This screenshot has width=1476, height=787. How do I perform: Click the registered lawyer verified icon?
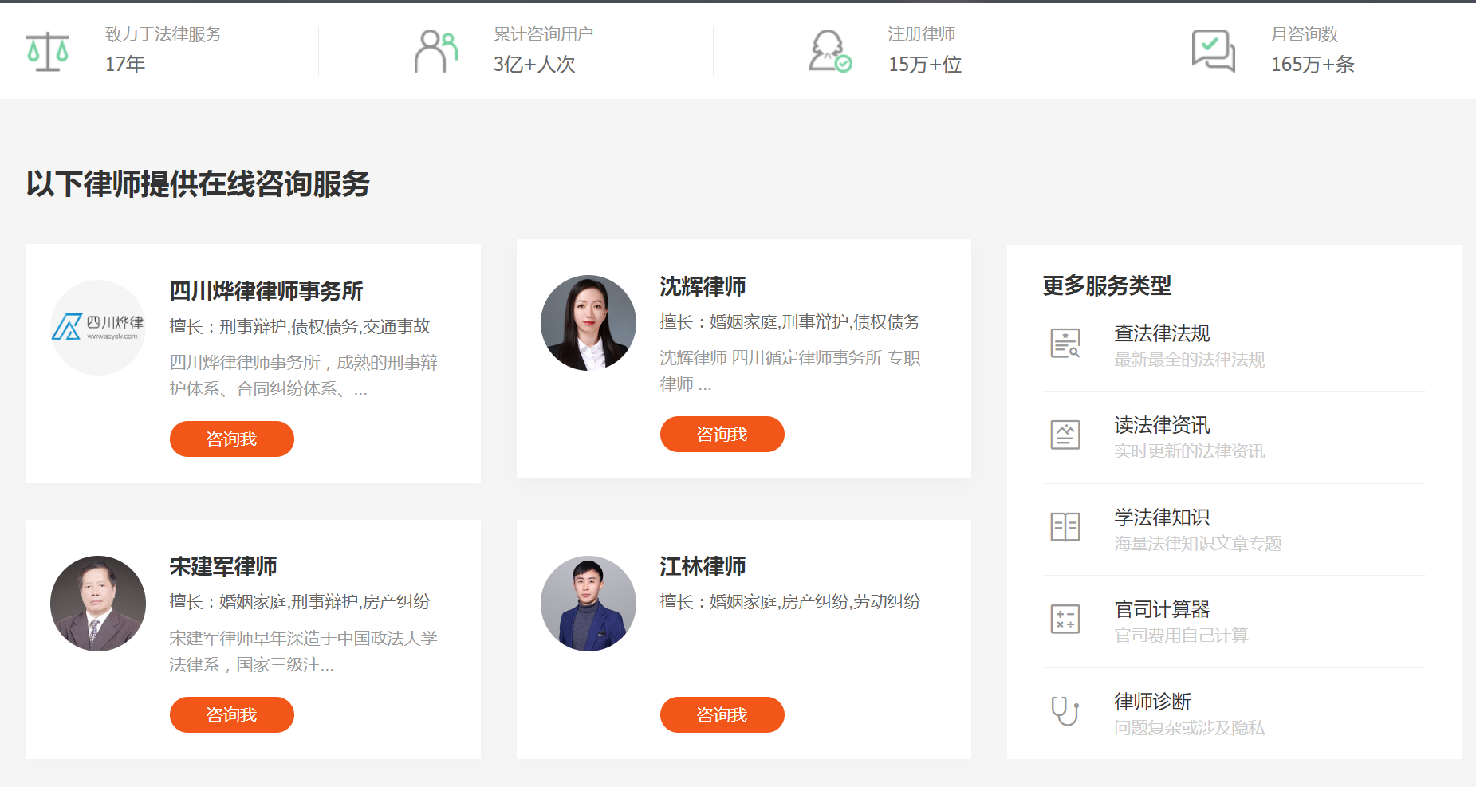coord(830,52)
